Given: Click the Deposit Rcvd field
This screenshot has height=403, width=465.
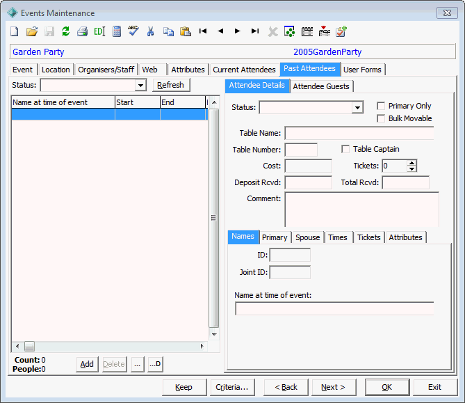Looking at the screenshot, I should 308,182.
